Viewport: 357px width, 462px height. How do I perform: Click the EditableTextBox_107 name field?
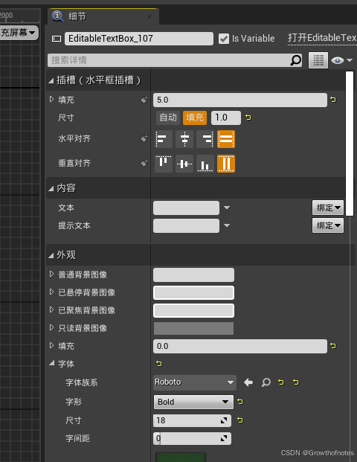pyautogui.click(x=139, y=39)
